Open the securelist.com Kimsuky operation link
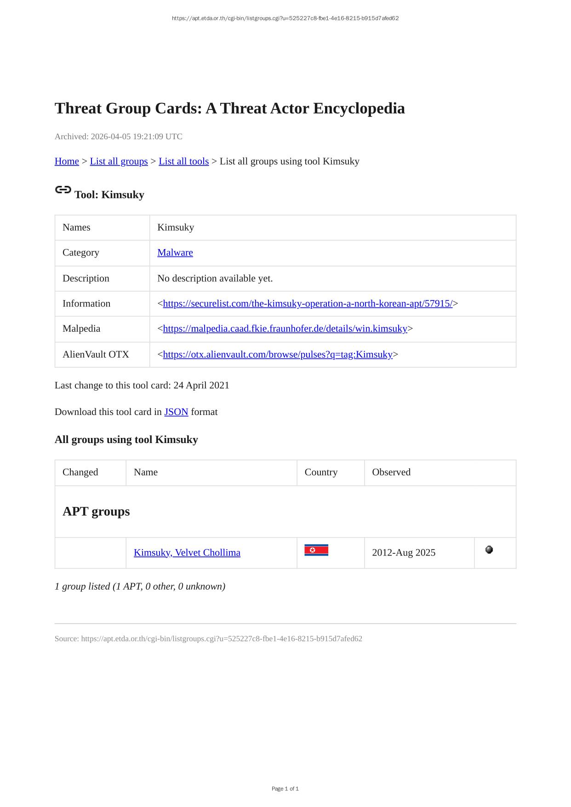The width and height of the screenshot is (571, 807). [308, 304]
